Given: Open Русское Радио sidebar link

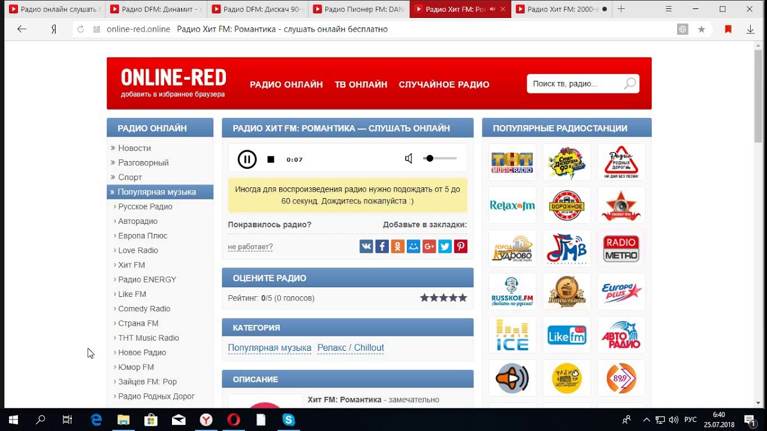Looking at the screenshot, I should pyautogui.click(x=145, y=207).
